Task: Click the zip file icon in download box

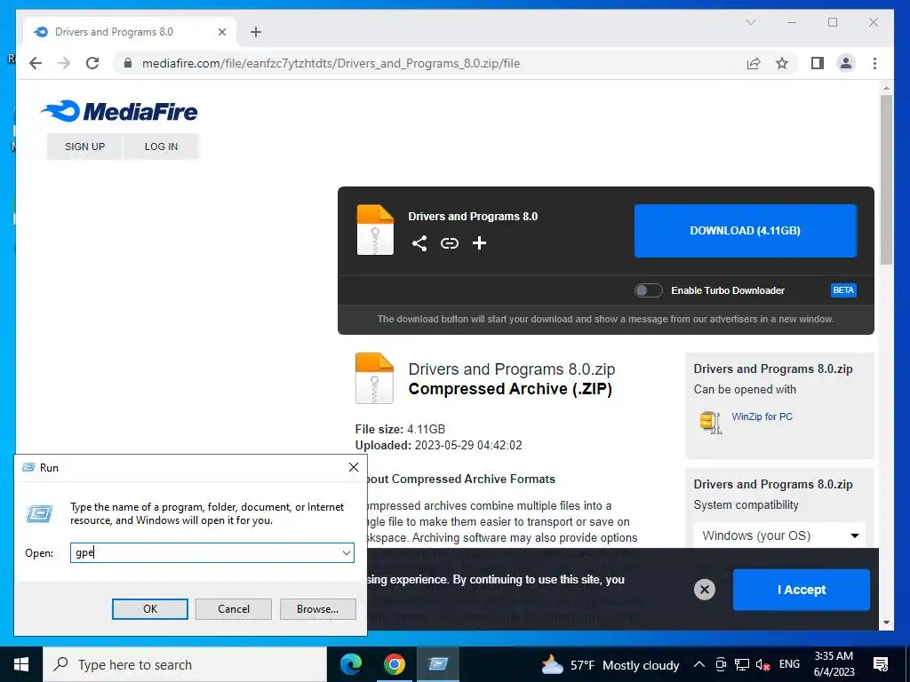Action: tap(375, 230)
